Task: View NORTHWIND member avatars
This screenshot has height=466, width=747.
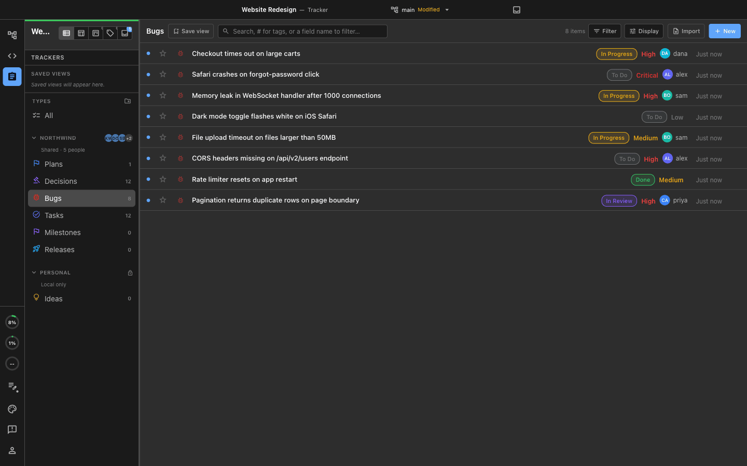Action: click(x=118, y=138)
